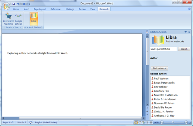193x126 pixels.
Task: Select Geoffrey Fox in related authors
Action: pos(160,91)
